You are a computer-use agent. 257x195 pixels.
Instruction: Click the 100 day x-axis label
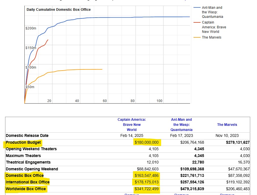159,101
